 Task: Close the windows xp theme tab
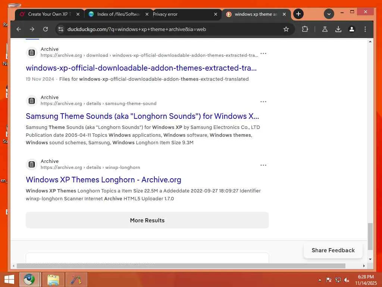click(x=284, y=15)
